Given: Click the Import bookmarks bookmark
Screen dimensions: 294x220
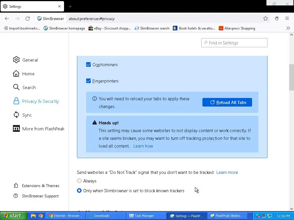Looking at the screenshot, I should 22,28.
